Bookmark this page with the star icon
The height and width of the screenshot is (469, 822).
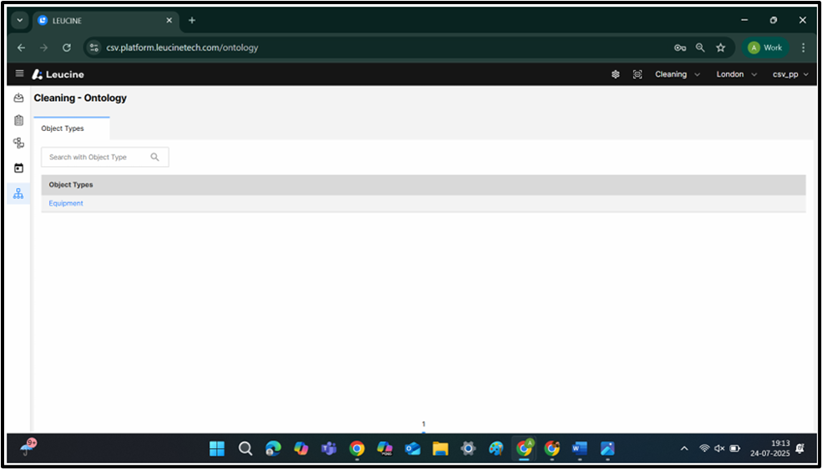click(721, 48)
